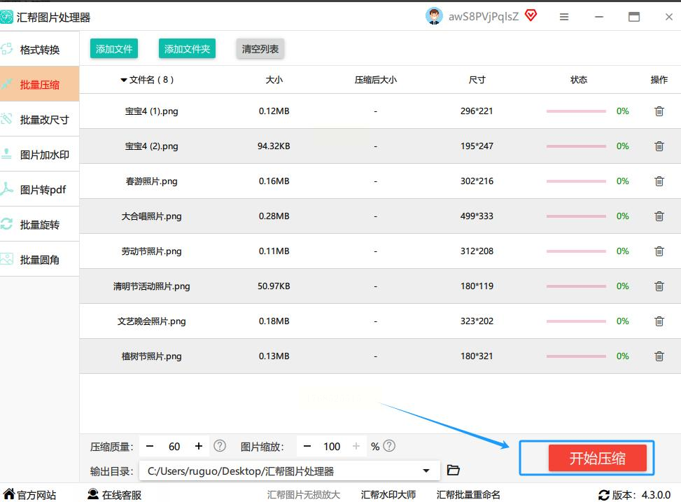Click trash icon for 春游照片.png row
The image size is (681, 502).
coord(659,181)
